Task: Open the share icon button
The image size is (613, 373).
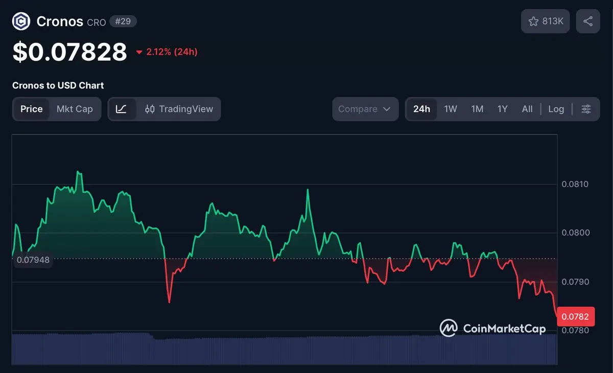Action: (588, 21)
